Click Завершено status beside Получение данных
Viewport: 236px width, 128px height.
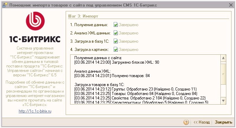[x=129, y=25]
